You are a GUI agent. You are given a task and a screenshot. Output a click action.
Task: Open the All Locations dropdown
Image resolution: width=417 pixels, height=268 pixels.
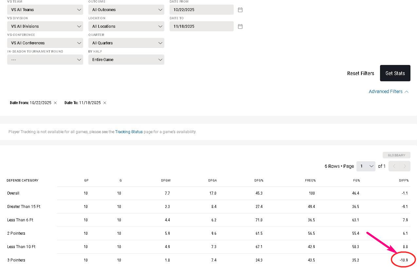(x=126, y=26)
